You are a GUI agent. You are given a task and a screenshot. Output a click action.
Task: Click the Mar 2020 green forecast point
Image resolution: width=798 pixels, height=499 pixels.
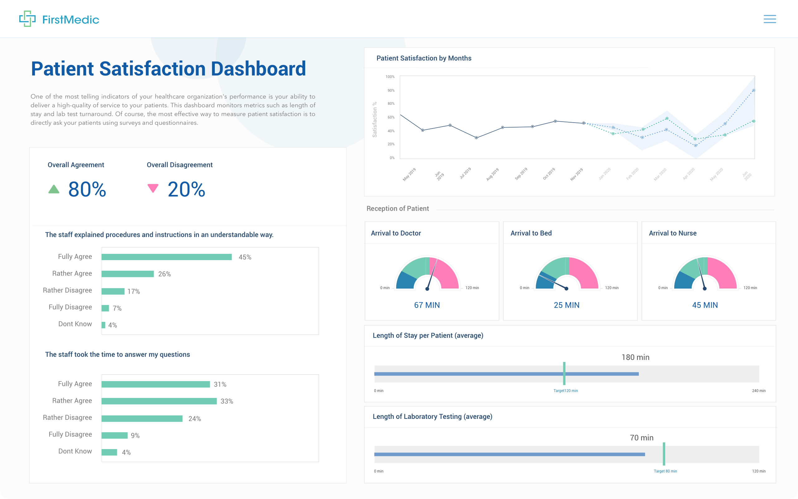[667, 119]
